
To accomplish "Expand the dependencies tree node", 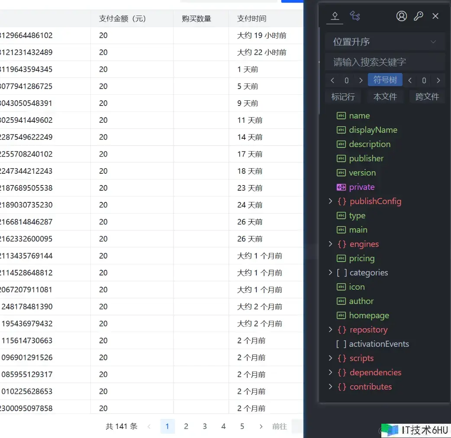I will click(x=330, y=373).
